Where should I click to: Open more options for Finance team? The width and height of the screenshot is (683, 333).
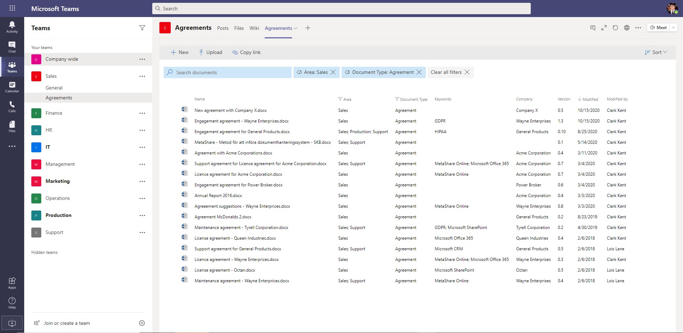click(x=142, y=113)
